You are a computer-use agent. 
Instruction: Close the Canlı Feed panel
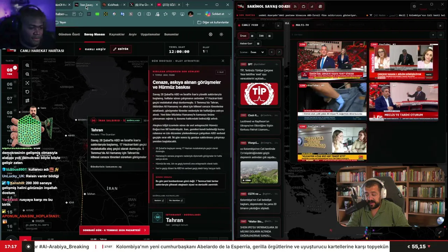point(278,26)
